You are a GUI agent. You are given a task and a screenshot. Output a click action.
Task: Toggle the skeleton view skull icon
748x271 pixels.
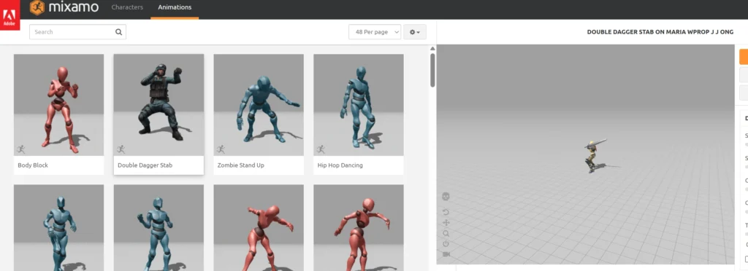coord(446,197)
